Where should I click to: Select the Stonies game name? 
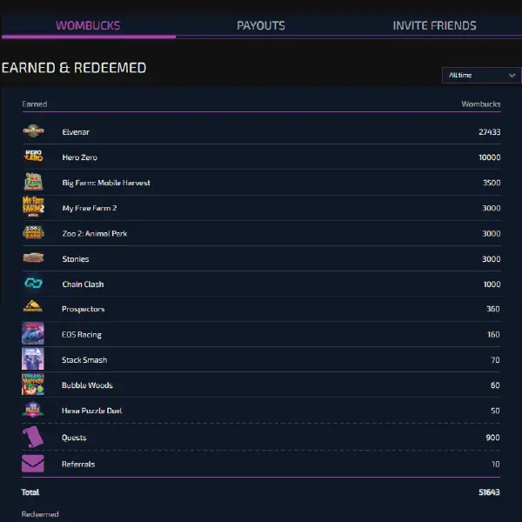[75, 259]
